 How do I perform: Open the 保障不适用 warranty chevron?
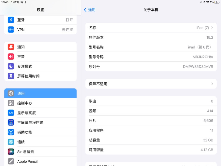(x=212, y=84)
